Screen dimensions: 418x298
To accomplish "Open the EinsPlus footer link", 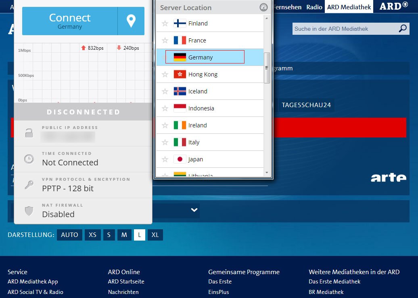I will coord(219,292).
